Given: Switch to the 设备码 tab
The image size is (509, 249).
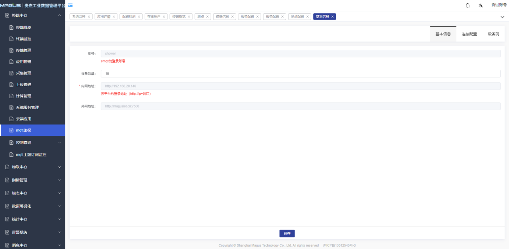Looking at the screenshot, I should pos(493,34).
